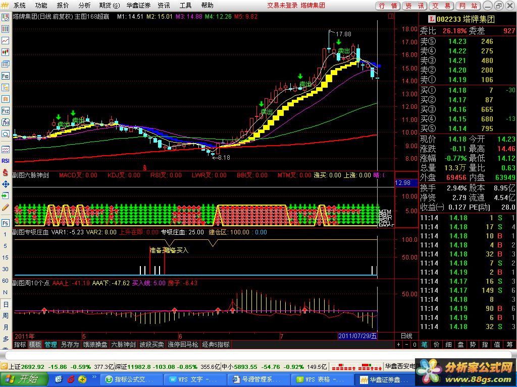The height and width of the screenshot is (387, 517).
Task: Open the 系统 menu
Action: click(20, 5)
